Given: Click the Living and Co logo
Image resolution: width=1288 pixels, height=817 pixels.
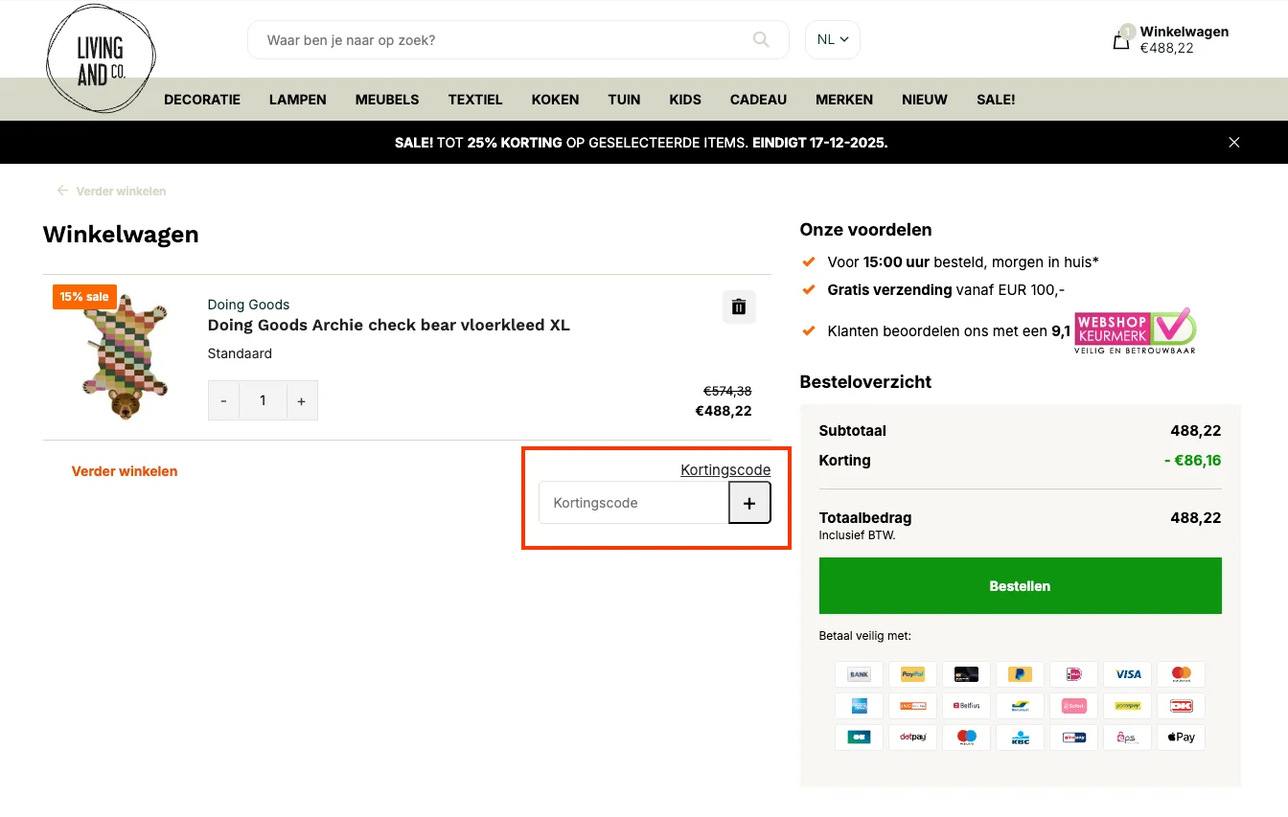Looking at the screenshot, I should (x=101, y=59).
